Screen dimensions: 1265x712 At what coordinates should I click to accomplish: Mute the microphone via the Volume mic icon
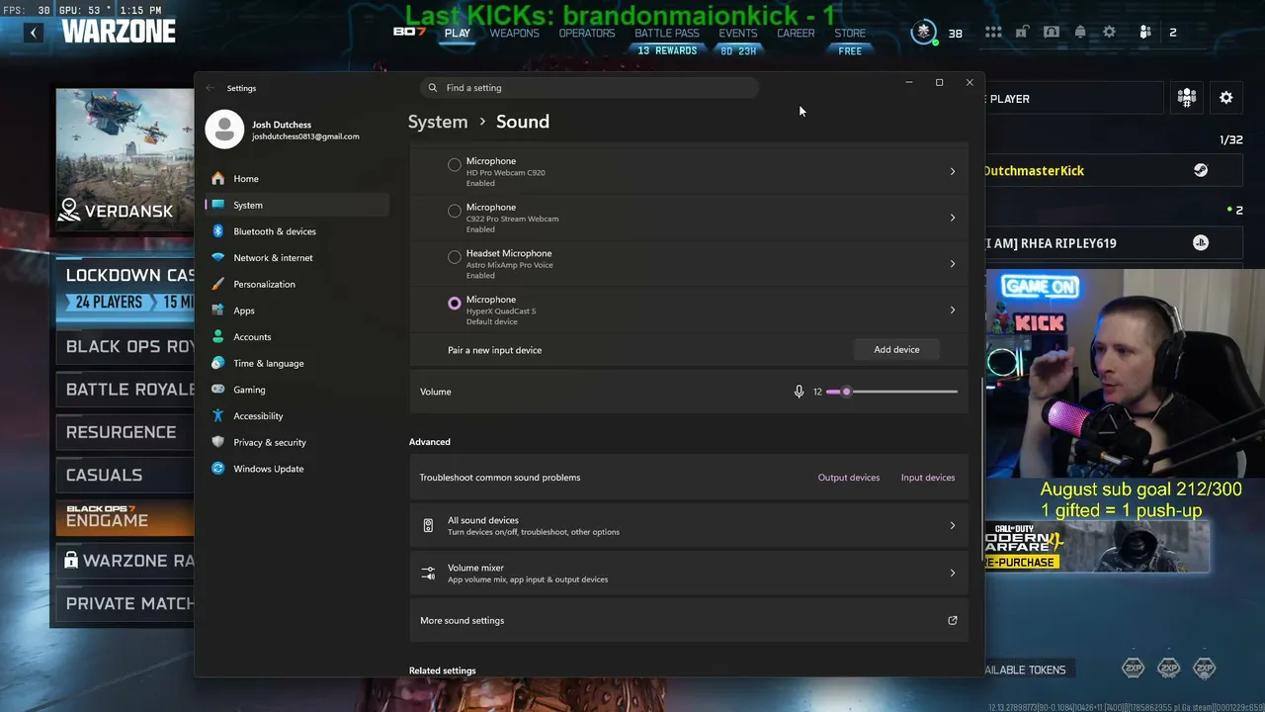click(799, 392)
